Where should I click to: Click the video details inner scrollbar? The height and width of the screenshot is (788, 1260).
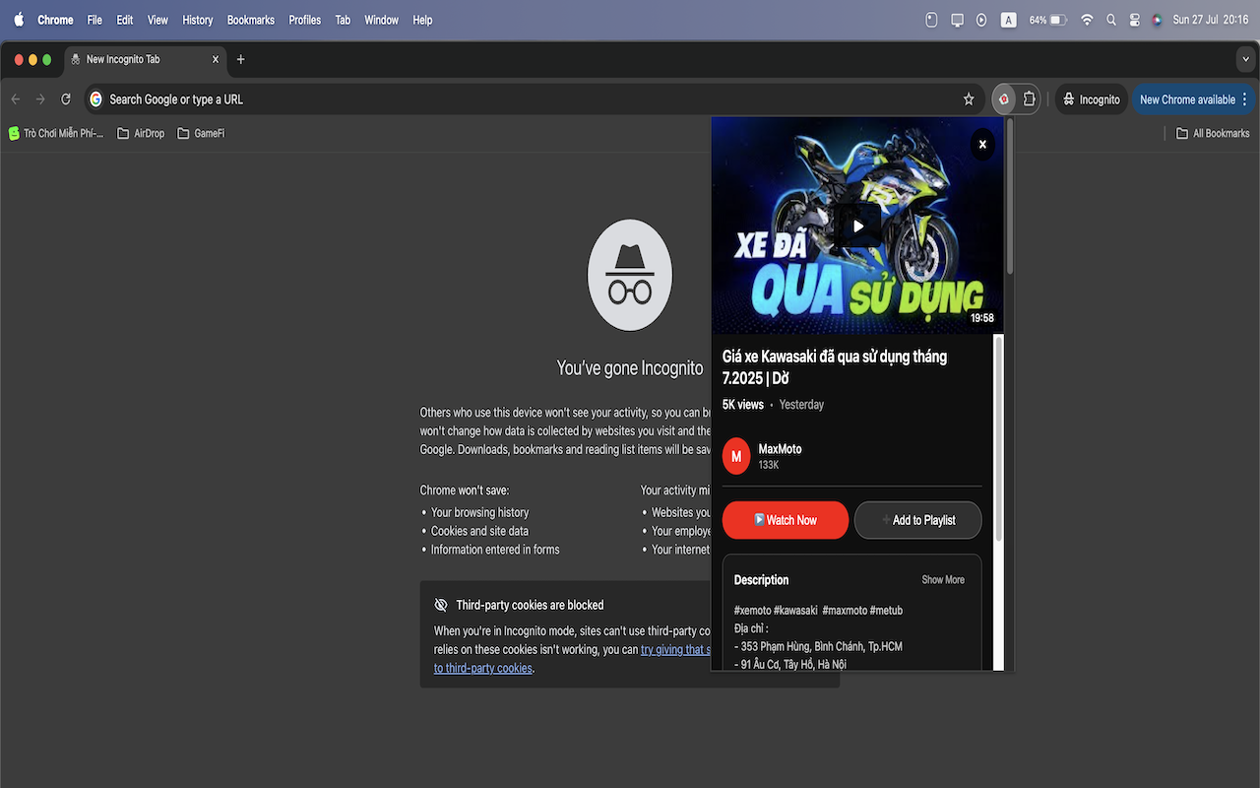click(999, 437)
